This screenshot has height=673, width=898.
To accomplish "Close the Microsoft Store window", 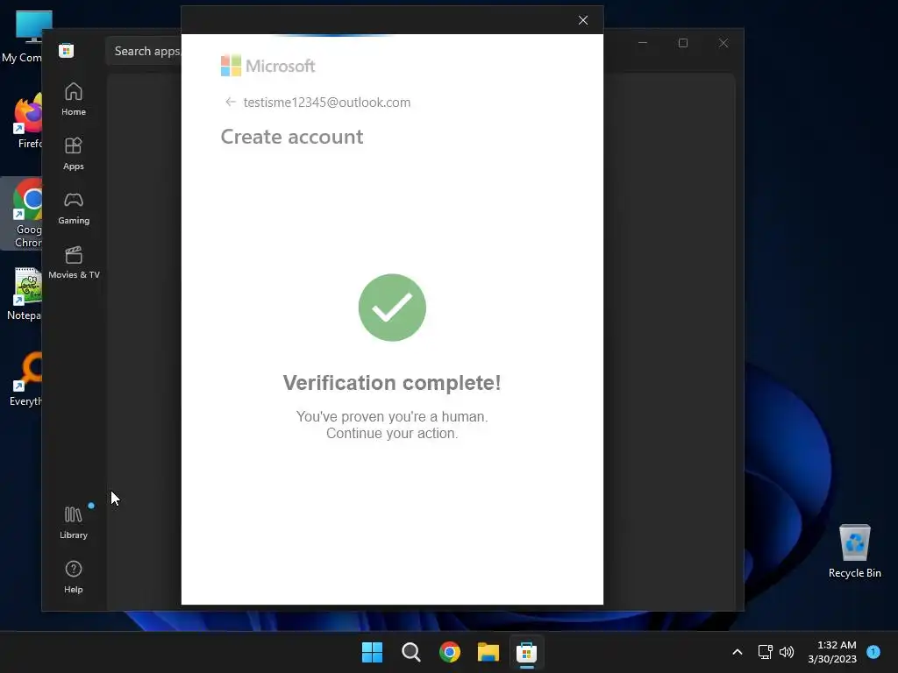I will coord(723,43).
